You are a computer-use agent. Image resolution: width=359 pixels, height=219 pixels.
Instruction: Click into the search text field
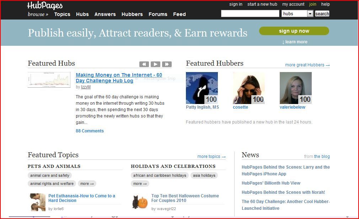(250, 13)
